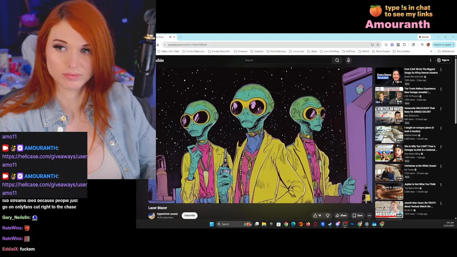Click the Chrome address bar URL

(x=187, y=45)
